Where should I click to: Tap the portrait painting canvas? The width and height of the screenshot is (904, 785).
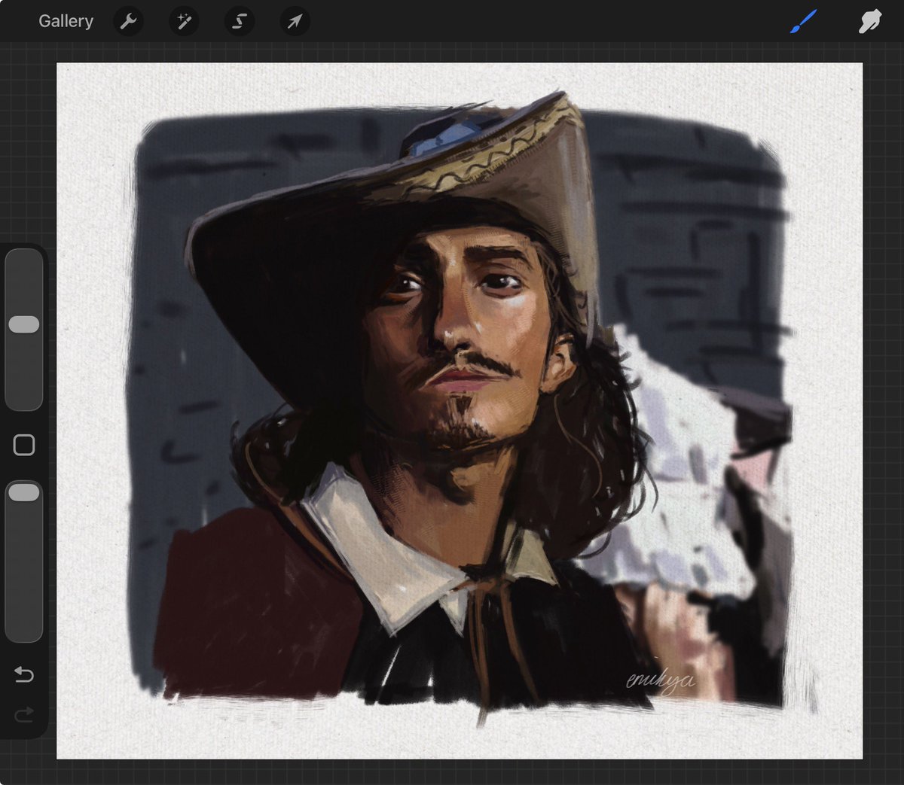pos(460,410)
